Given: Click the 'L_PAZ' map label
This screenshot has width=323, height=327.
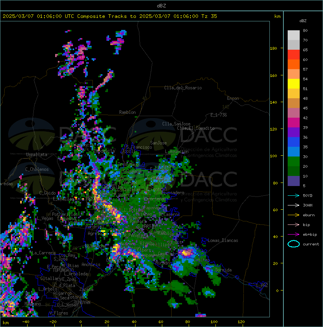Looking at the screenshot, I should 262,285.
